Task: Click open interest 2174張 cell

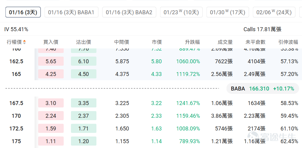Action: [x=257, y=128]
